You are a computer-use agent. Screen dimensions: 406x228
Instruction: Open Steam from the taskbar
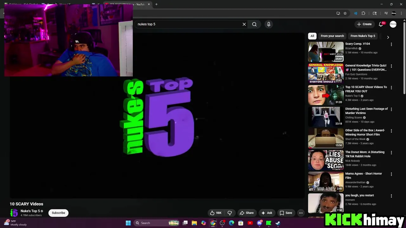pyautogui.click(x=278, y=223)
